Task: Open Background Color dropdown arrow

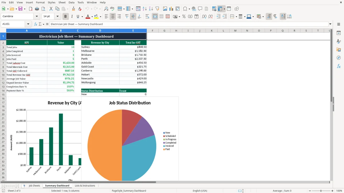Action: pyautogui.click(x=100, y=17)
